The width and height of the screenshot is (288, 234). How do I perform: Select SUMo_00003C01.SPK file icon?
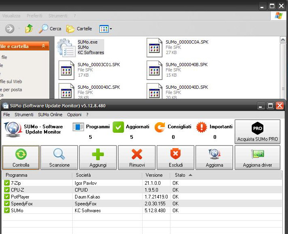coord(66,70)
